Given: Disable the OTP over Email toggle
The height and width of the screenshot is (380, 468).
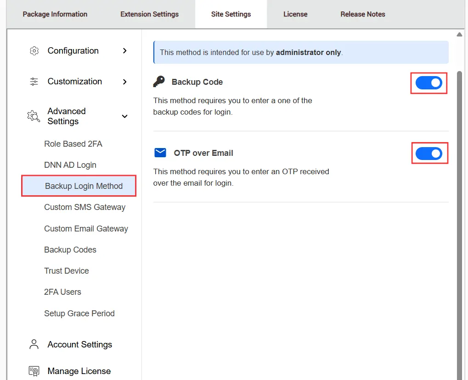Looking at the screenshot, I should 429,153.
